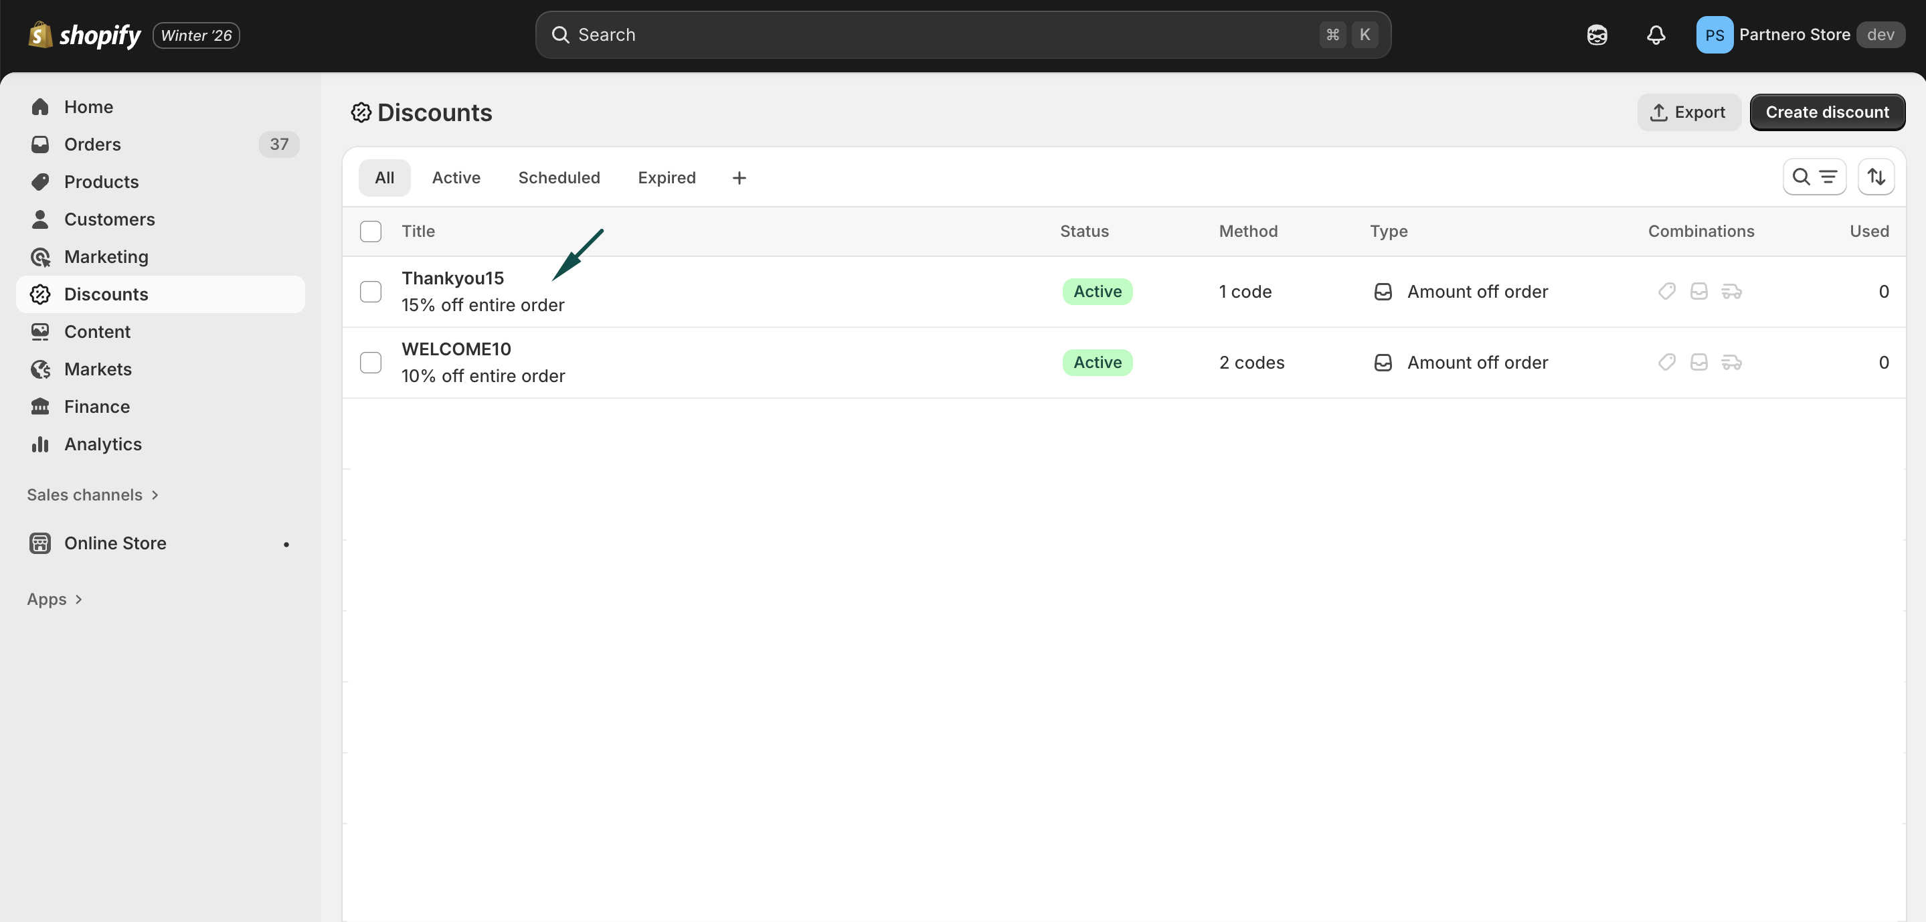Viewport: 1926px width, 922px height.
Task: Click the Export button
Action: pyautogui.click(x=1688, y=112)
